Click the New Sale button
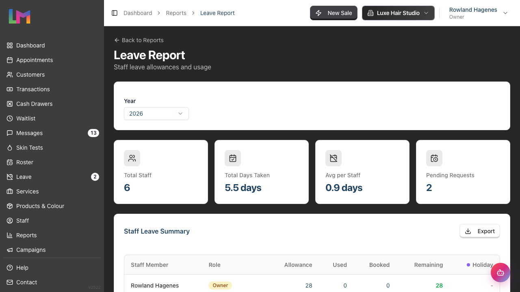 click(x=334, y=13)
